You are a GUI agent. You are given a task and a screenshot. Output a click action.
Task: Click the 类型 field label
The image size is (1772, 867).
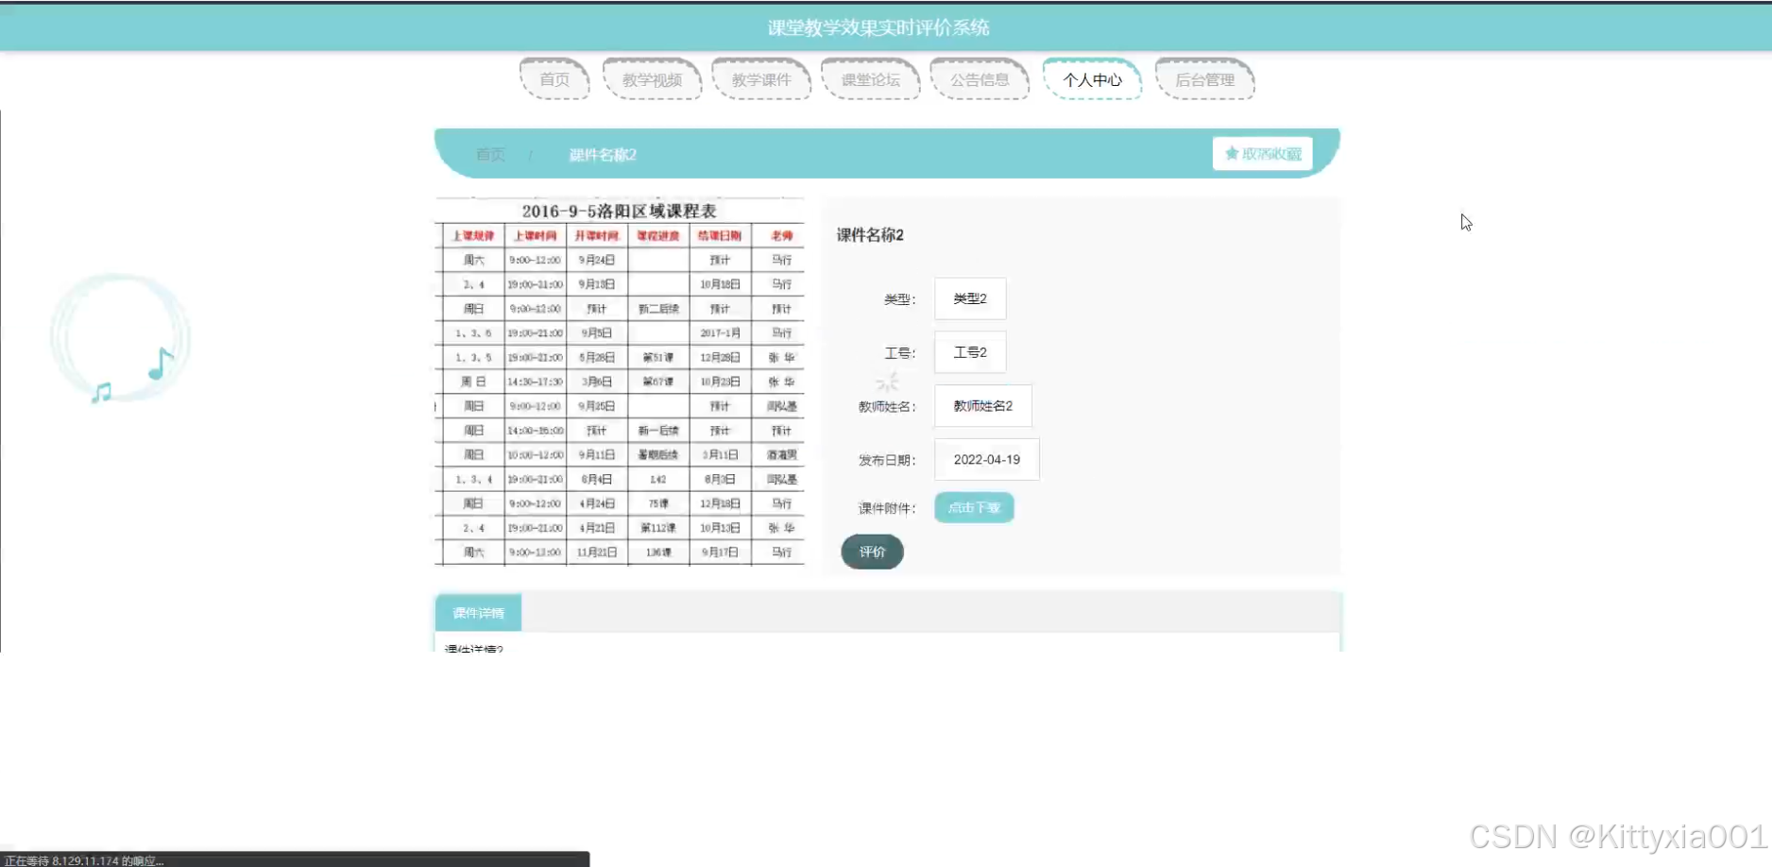899,299
